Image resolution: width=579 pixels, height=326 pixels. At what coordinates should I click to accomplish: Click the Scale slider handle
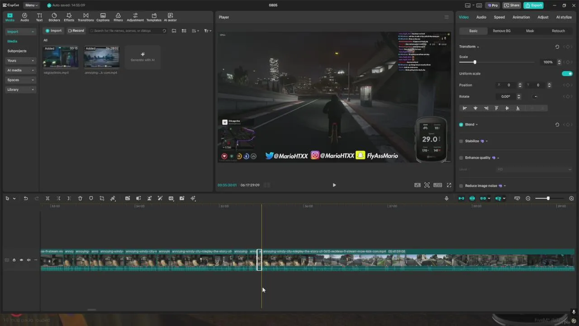(475, 62)
